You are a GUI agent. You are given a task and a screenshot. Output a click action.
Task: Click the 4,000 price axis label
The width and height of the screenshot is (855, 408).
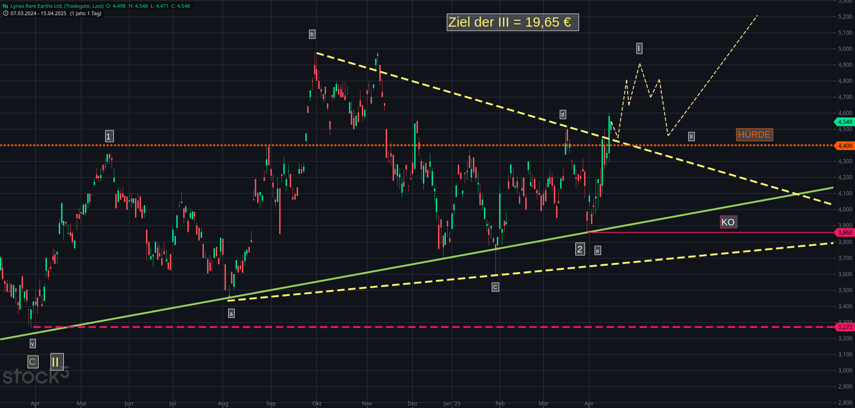point(845,210)
